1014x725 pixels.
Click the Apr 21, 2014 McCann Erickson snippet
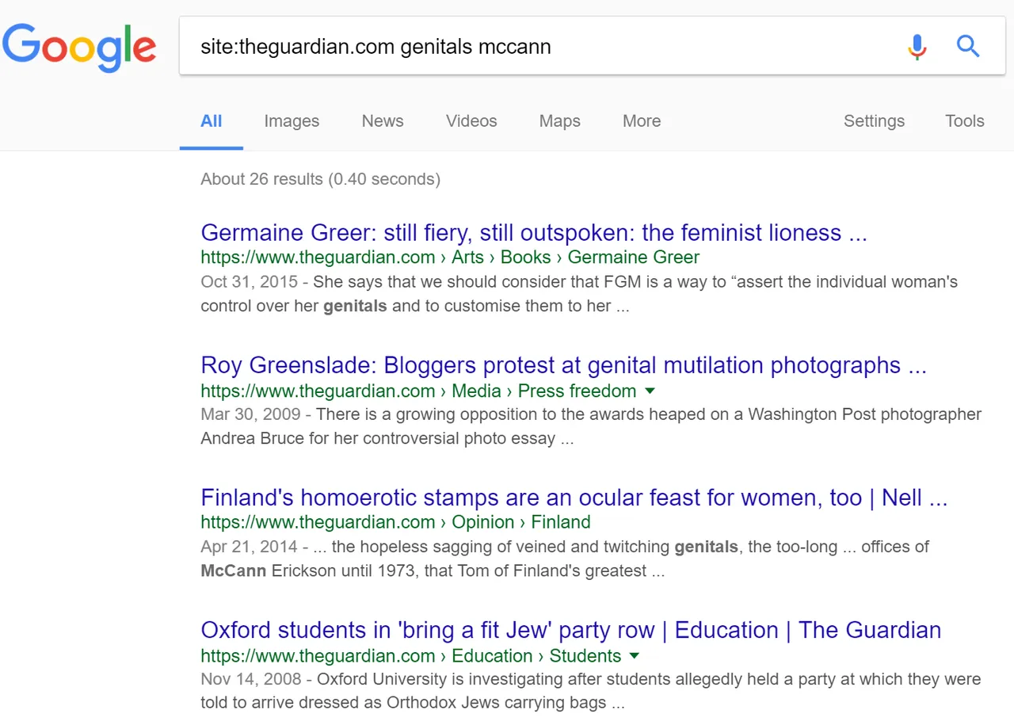click(x=565, y=559)
